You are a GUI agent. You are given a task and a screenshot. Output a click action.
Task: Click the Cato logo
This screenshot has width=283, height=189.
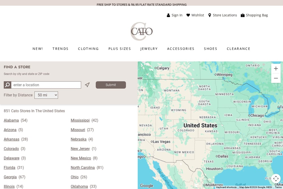coord(141,31)
